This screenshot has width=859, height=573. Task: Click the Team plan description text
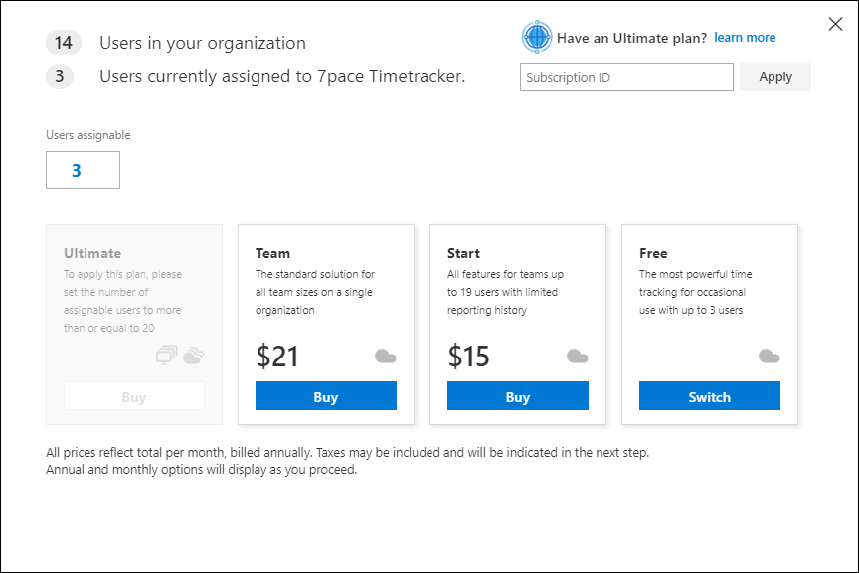point(315,292)
